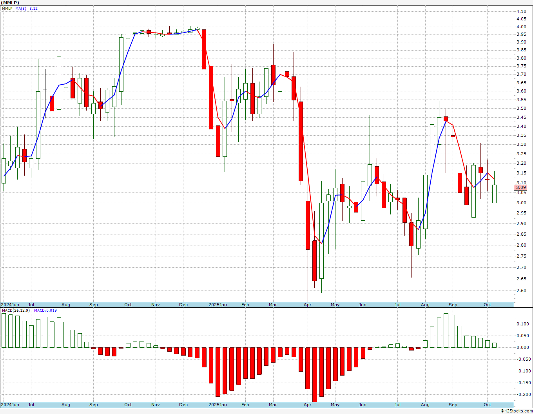Select the red 3.09 current price tag
The width and height of the screenshot is (533, 414).
coord(521,188)
